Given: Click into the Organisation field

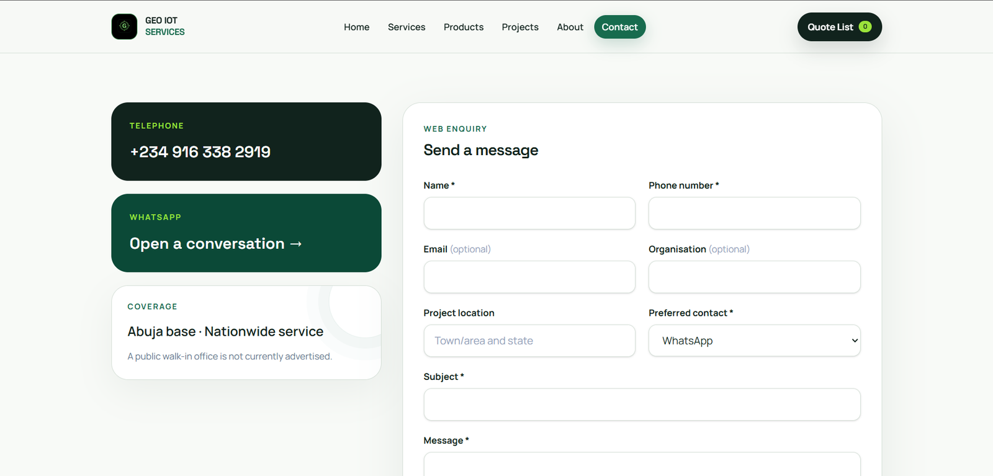Looking at the screenshot, I should (755, 277).
